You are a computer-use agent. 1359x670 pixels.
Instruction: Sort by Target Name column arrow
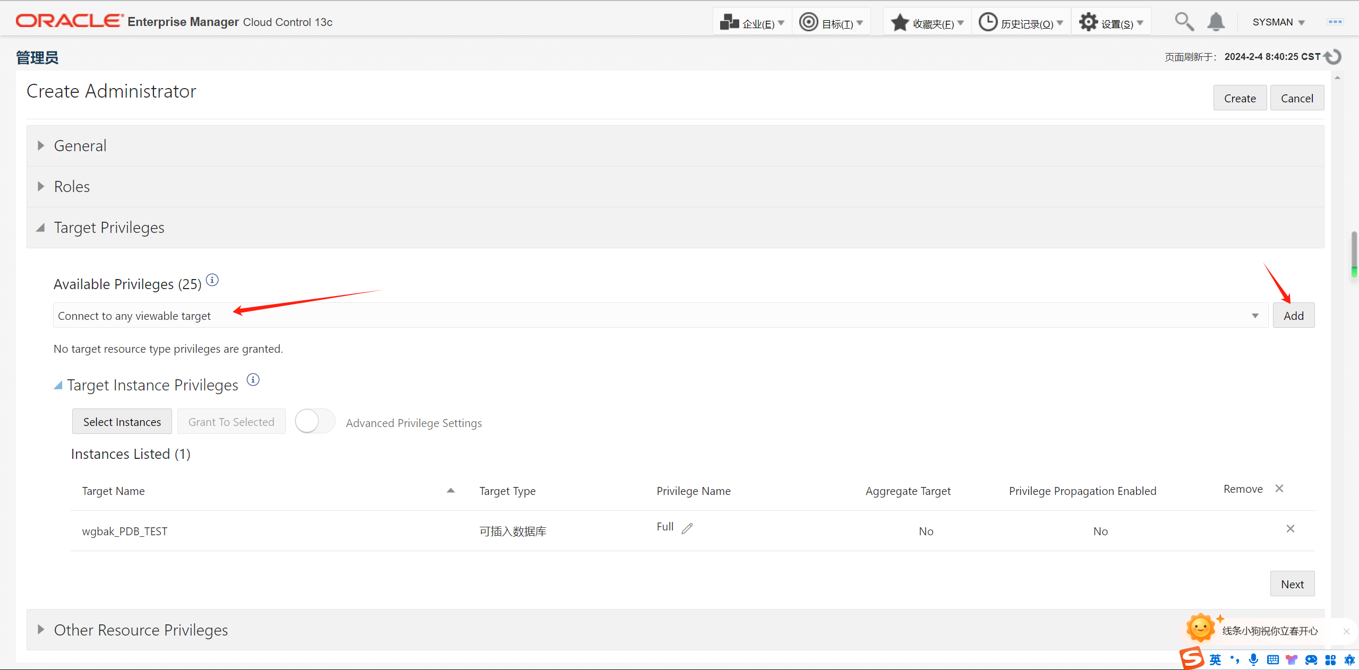coord(450,491)
